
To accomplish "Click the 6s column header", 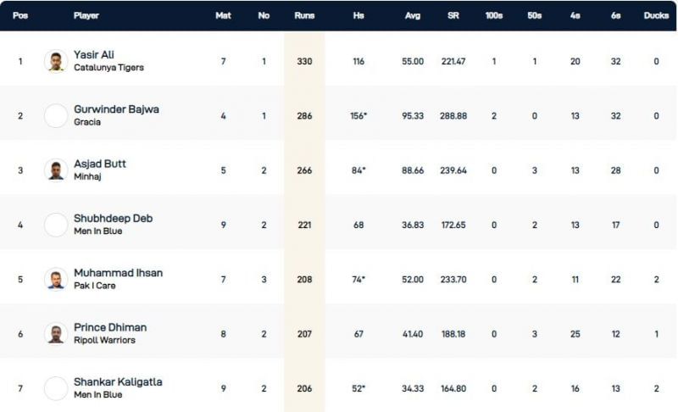I will pos(616,15).
